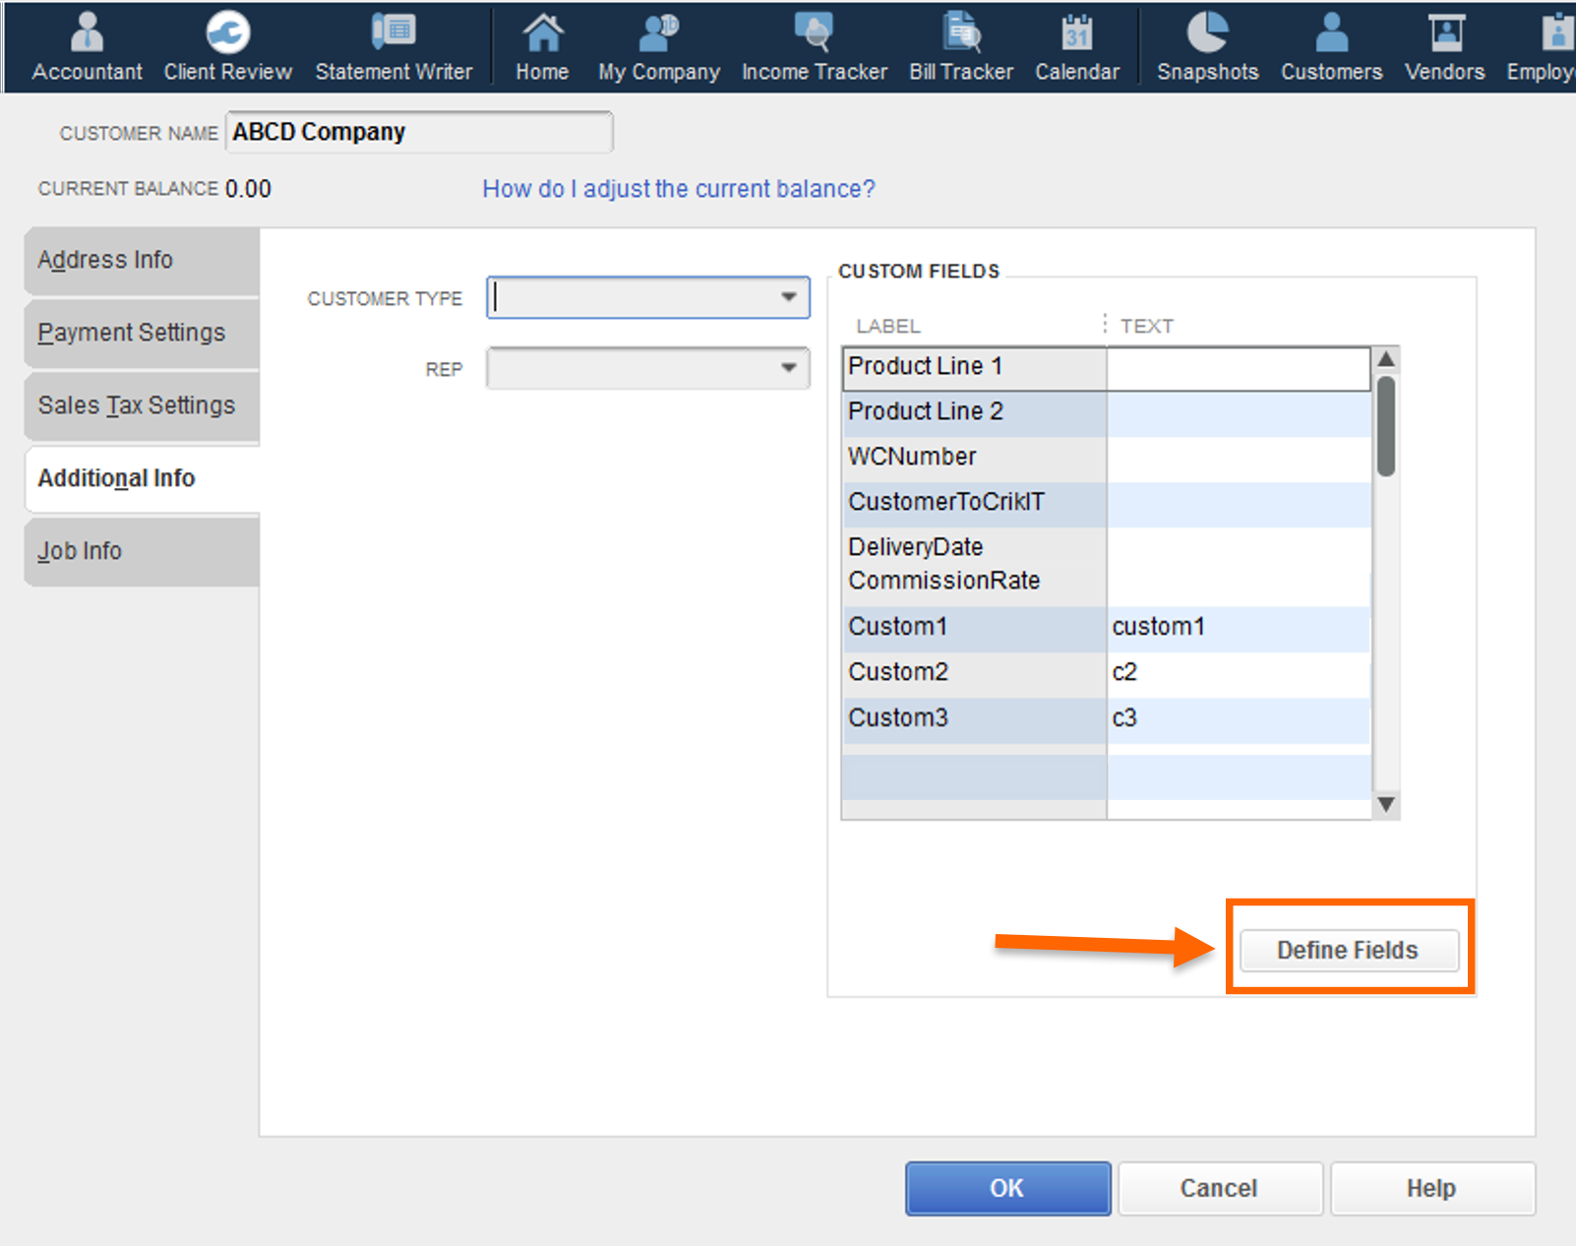Open the adjust current balance help link
Image resolution: width=1576 pixels, height=1246 pixels.
[x=678, y=189]
